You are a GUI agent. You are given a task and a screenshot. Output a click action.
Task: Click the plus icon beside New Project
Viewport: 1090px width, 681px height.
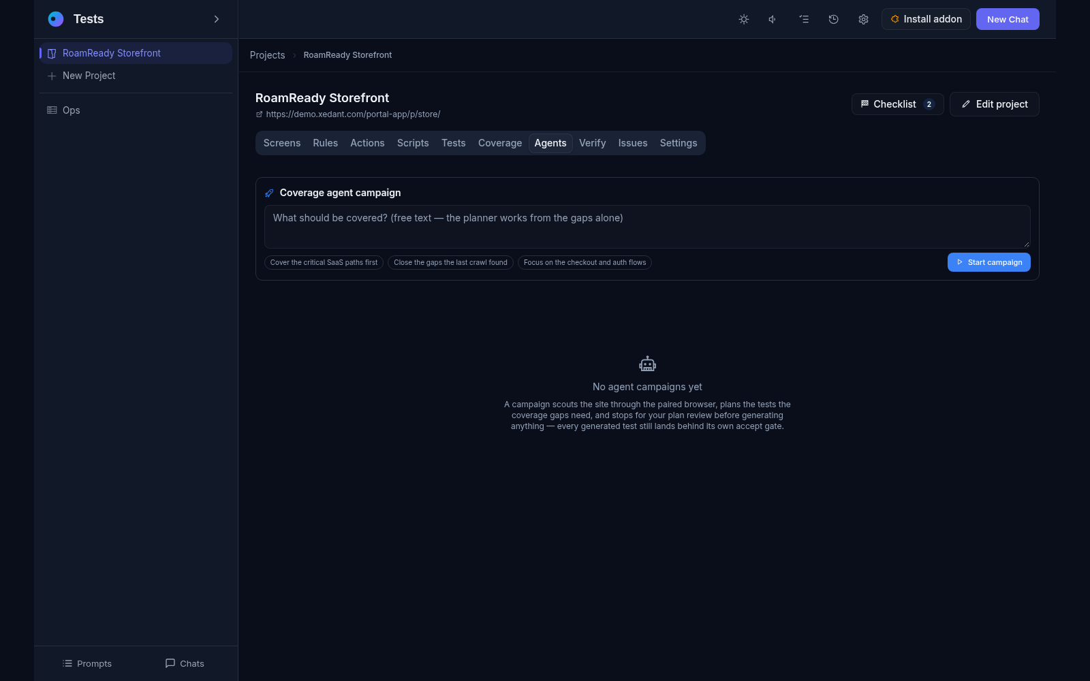pos(52,76)
